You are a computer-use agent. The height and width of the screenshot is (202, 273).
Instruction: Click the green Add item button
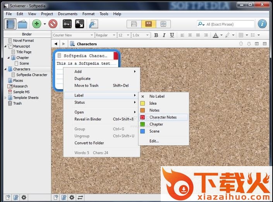coord(37,24)
